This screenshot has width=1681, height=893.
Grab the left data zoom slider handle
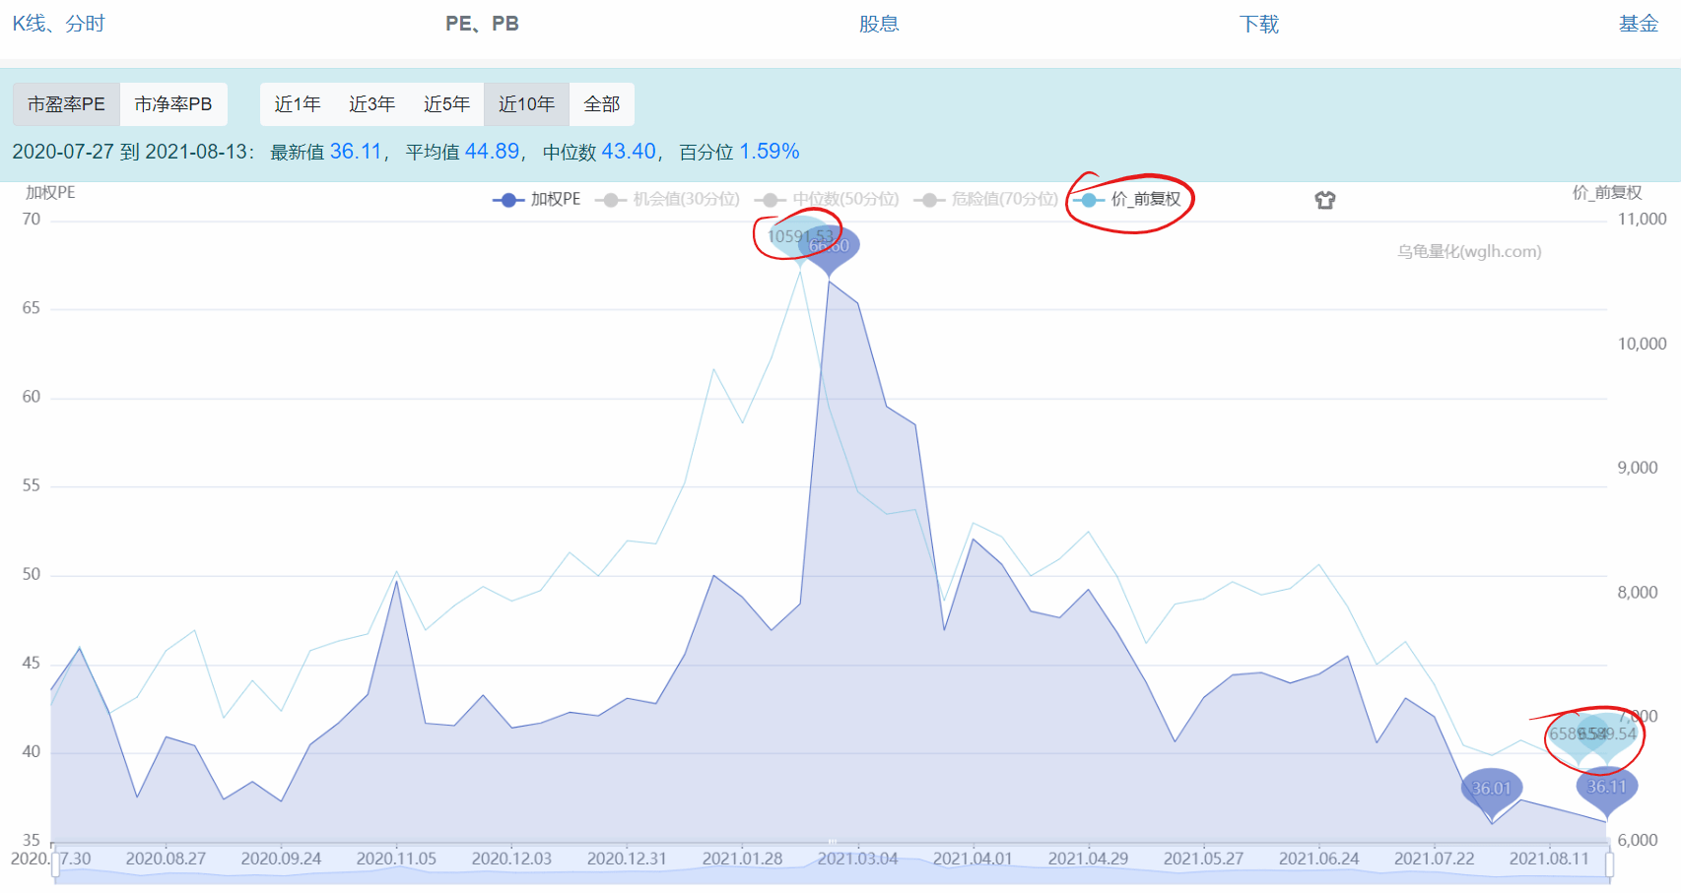55,864
